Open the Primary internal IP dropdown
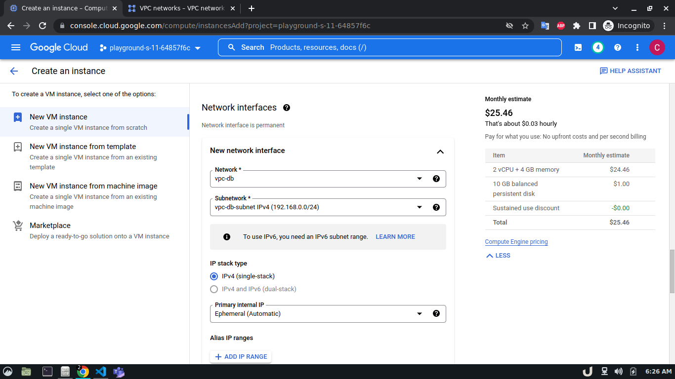Screen dimensions: 675x379 [x=328, y=314]
